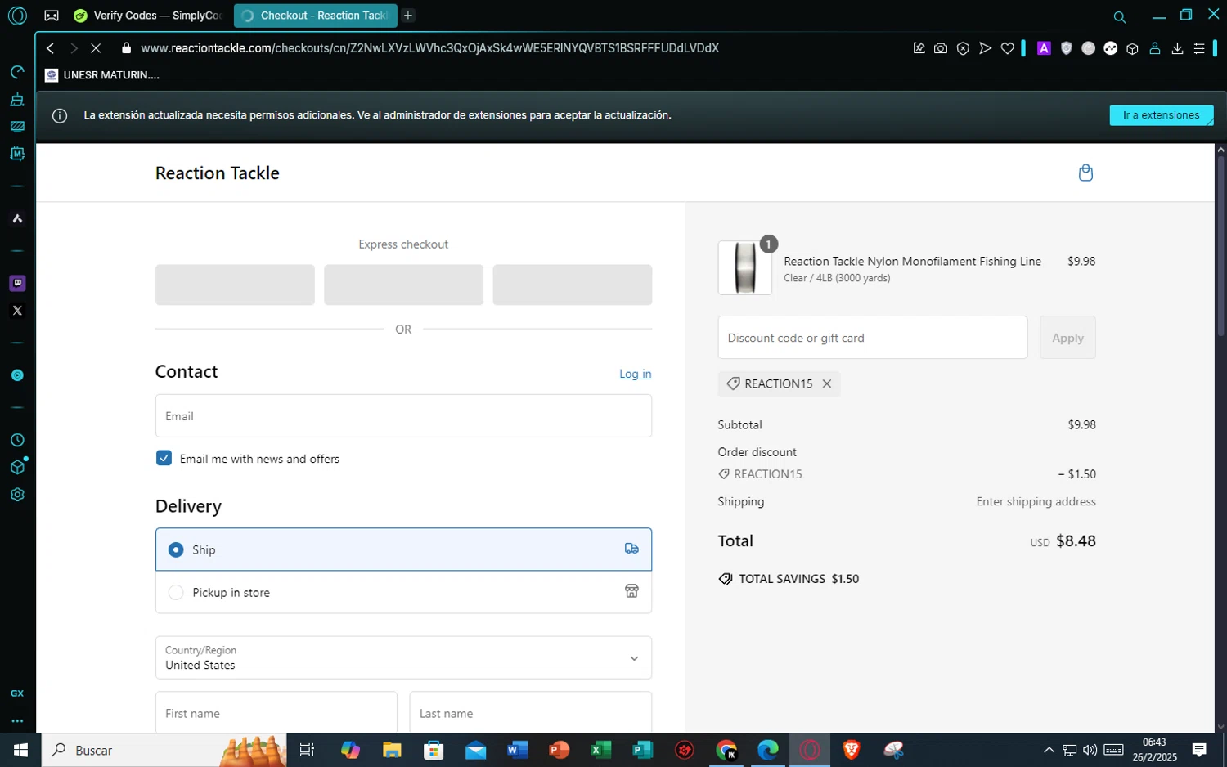1227x767 pixels.
Task: Open the UNESR MATURIN bookmark
Action: coord(102,75)
